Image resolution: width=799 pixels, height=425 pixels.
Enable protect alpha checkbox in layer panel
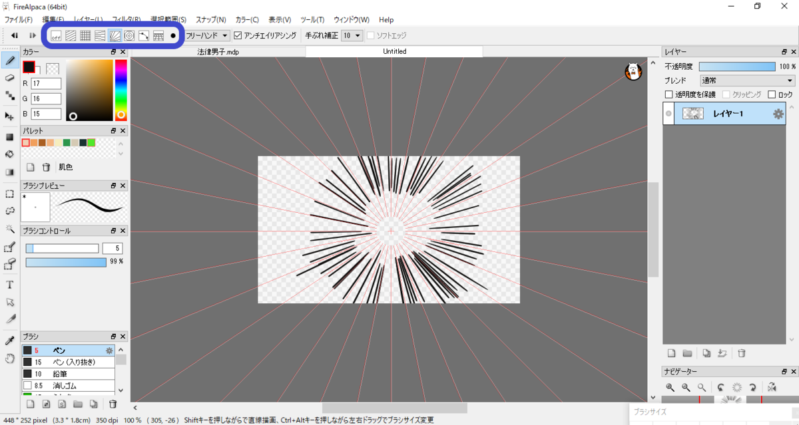coord(670,94)
